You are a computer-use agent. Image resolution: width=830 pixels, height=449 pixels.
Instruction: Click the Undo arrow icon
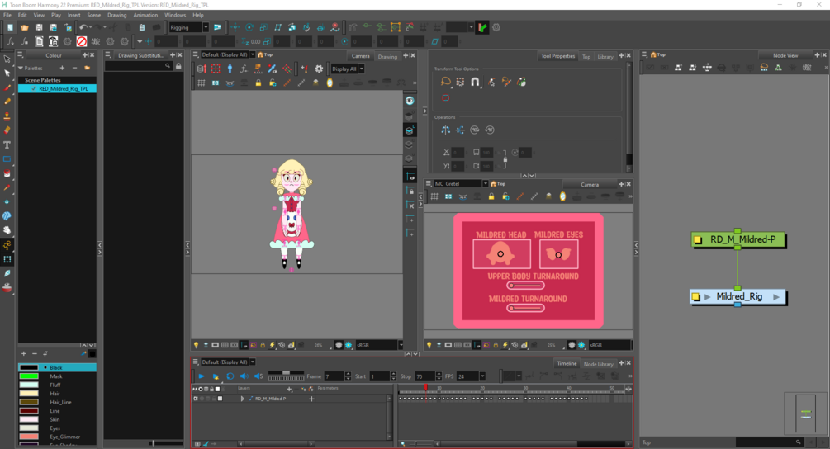(x=83, y=27)
